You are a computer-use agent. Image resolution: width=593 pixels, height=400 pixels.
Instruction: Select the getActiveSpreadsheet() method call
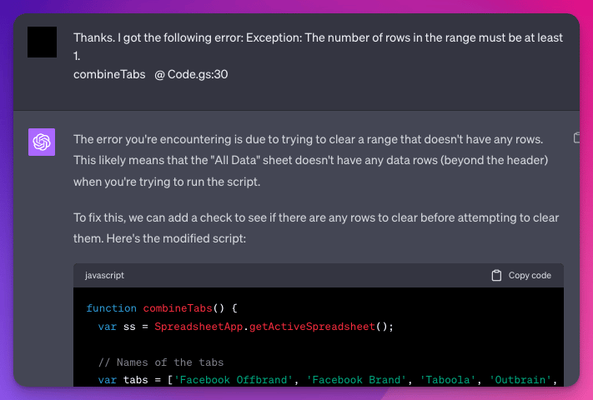[319, 326]
